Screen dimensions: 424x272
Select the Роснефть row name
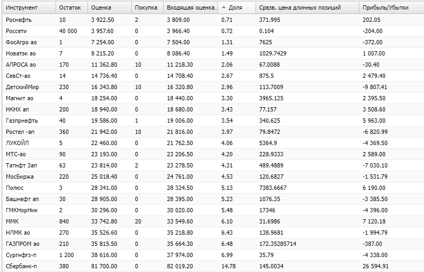[19, 20]
